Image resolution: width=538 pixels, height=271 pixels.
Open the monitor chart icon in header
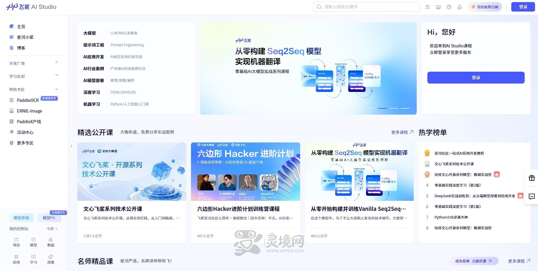438,7
